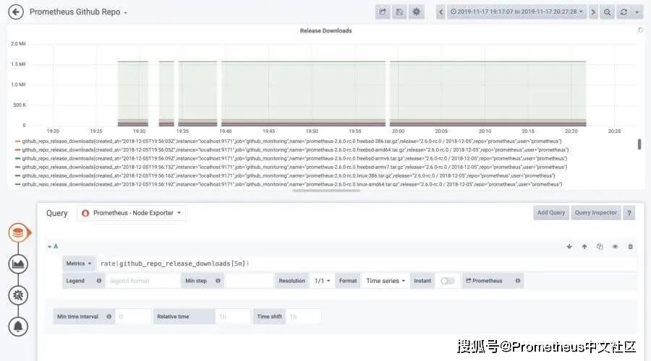Expand the Time series format dropdown

(x=386, y=281)
